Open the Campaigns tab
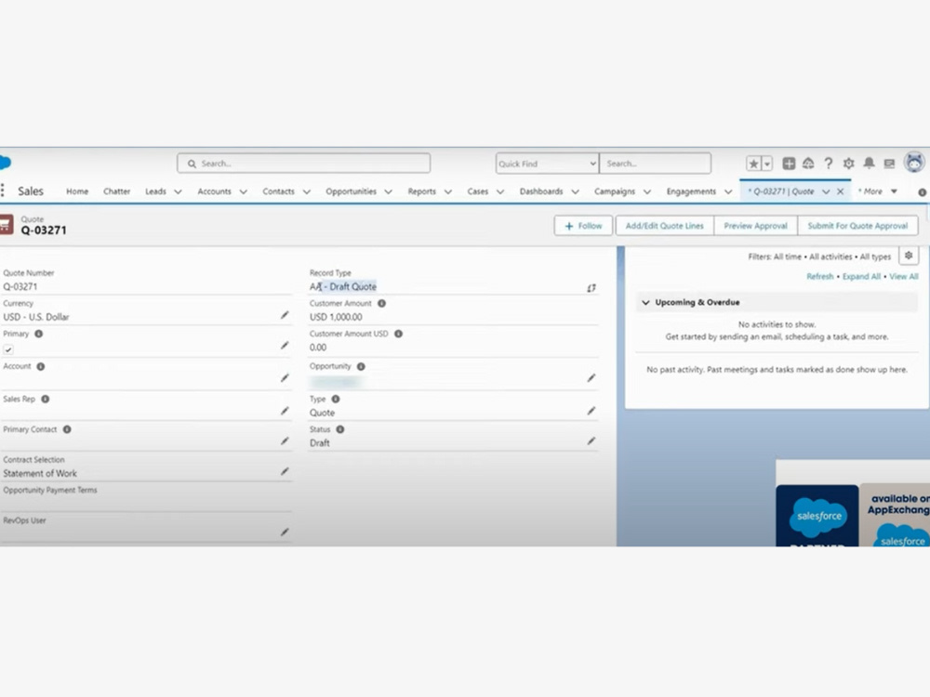The image size is (930, 697). (x=615, y=191)
